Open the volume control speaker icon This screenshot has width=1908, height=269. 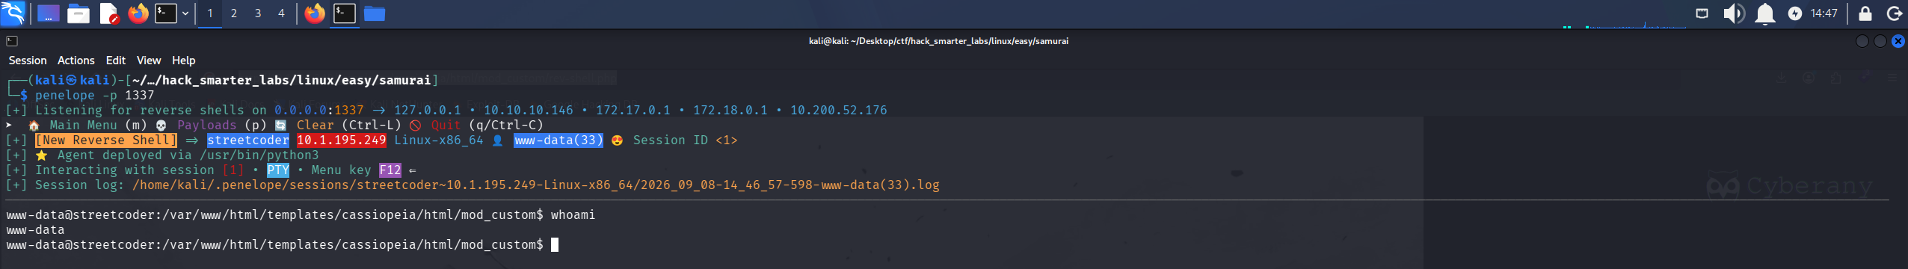point(1734,13)
